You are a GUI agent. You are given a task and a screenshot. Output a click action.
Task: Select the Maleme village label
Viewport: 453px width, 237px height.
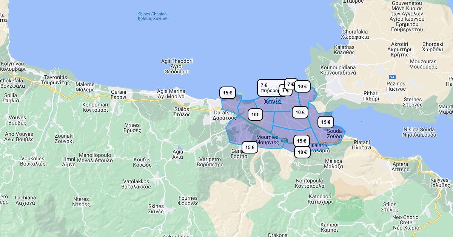click(85, 87)
